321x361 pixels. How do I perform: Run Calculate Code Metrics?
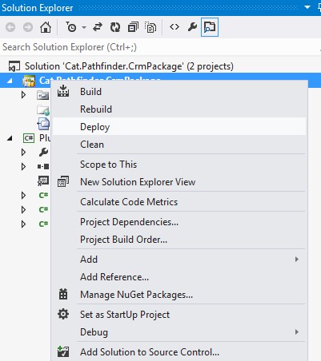tap(179, 202)
